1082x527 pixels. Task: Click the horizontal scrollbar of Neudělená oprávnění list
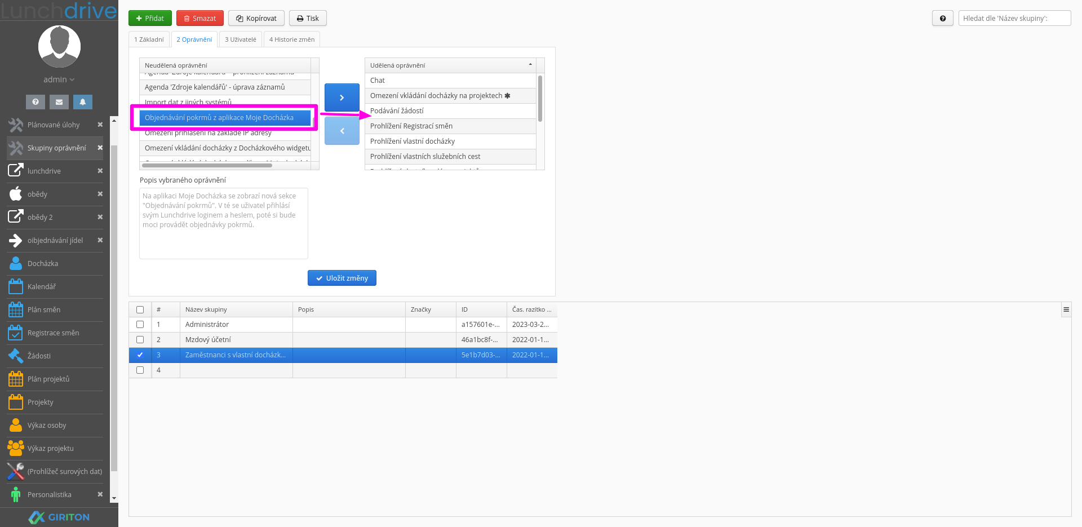tap(207, 166)
